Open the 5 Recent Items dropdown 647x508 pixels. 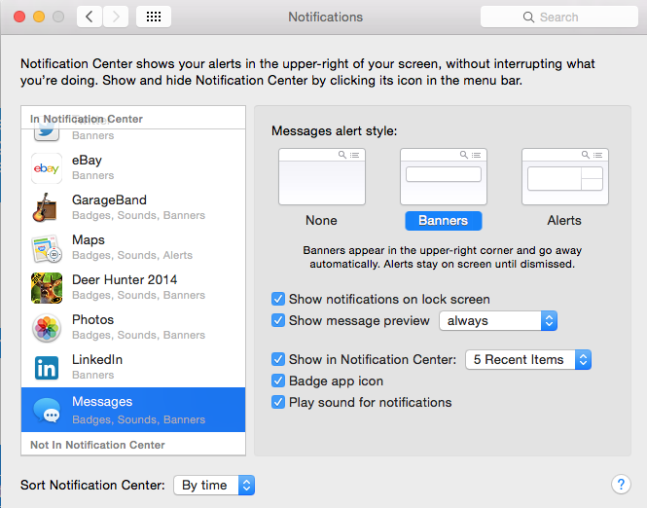[x=528, y=359]
